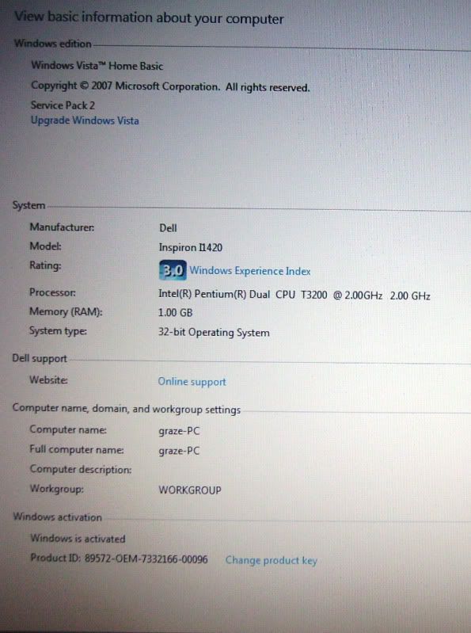This screenshot has height=633, width=471.
Task: Click the page heading about your computer
Action: click(149, 17)
